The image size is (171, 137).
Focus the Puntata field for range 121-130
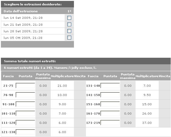26,132
